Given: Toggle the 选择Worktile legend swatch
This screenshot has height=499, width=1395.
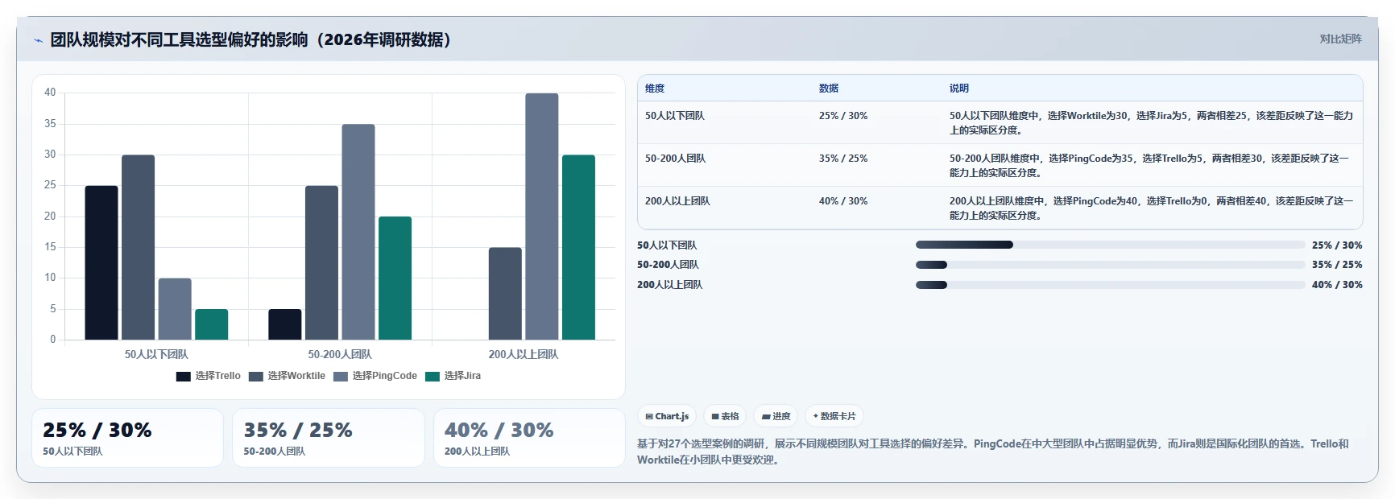Looking at the screenshot, I should point(256,376).
